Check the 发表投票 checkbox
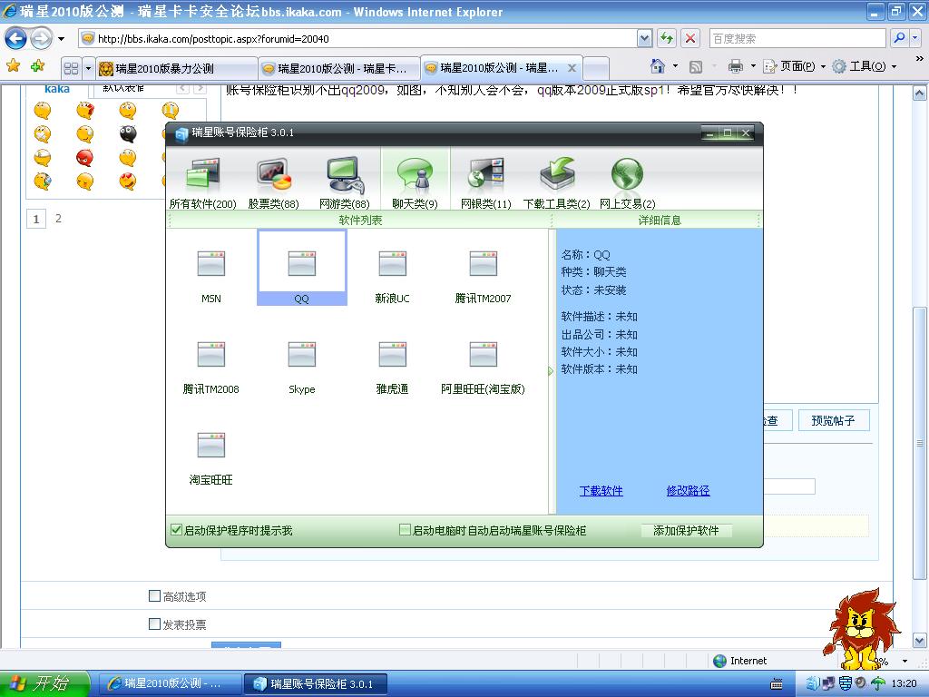 (154, 623)
